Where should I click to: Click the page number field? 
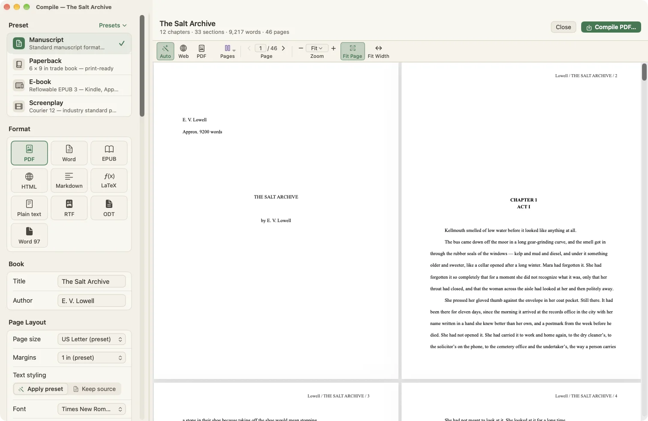coord(261,48)
